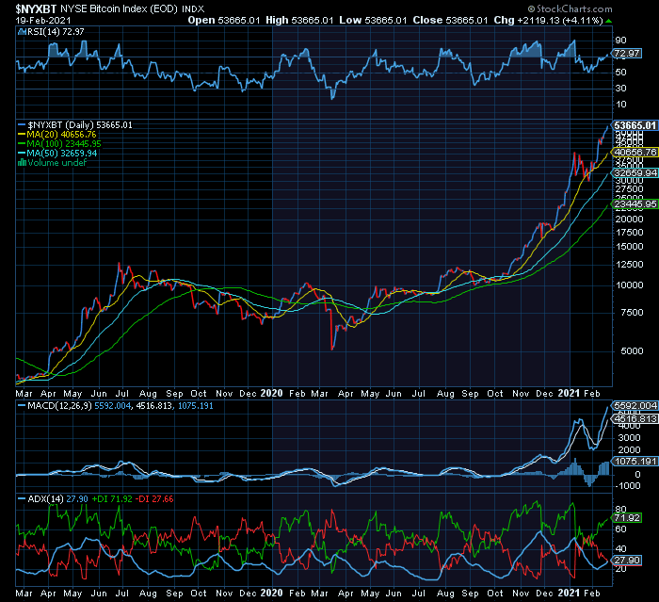This screenshot has width=659, height=602.
Task: Click the 71.92 +DI axis tag
Action: 625,518
